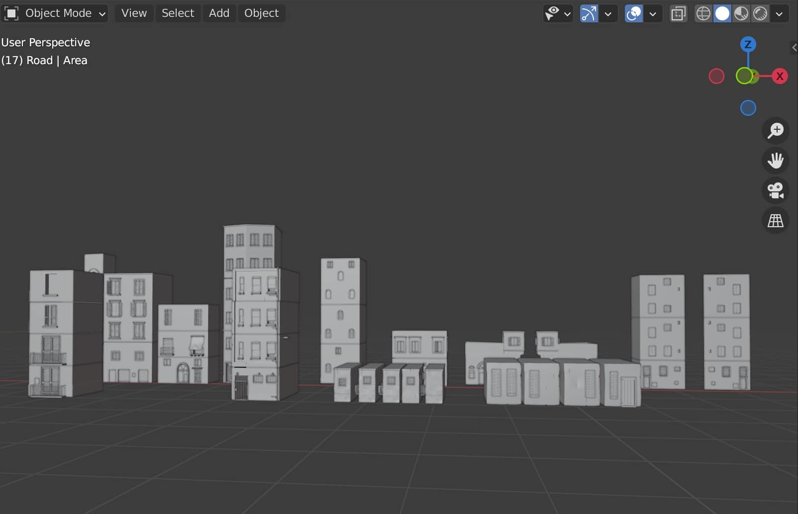Toggle the viewport gizmos button
Viewport: 798px width, 514px height.
coord(589,13)
